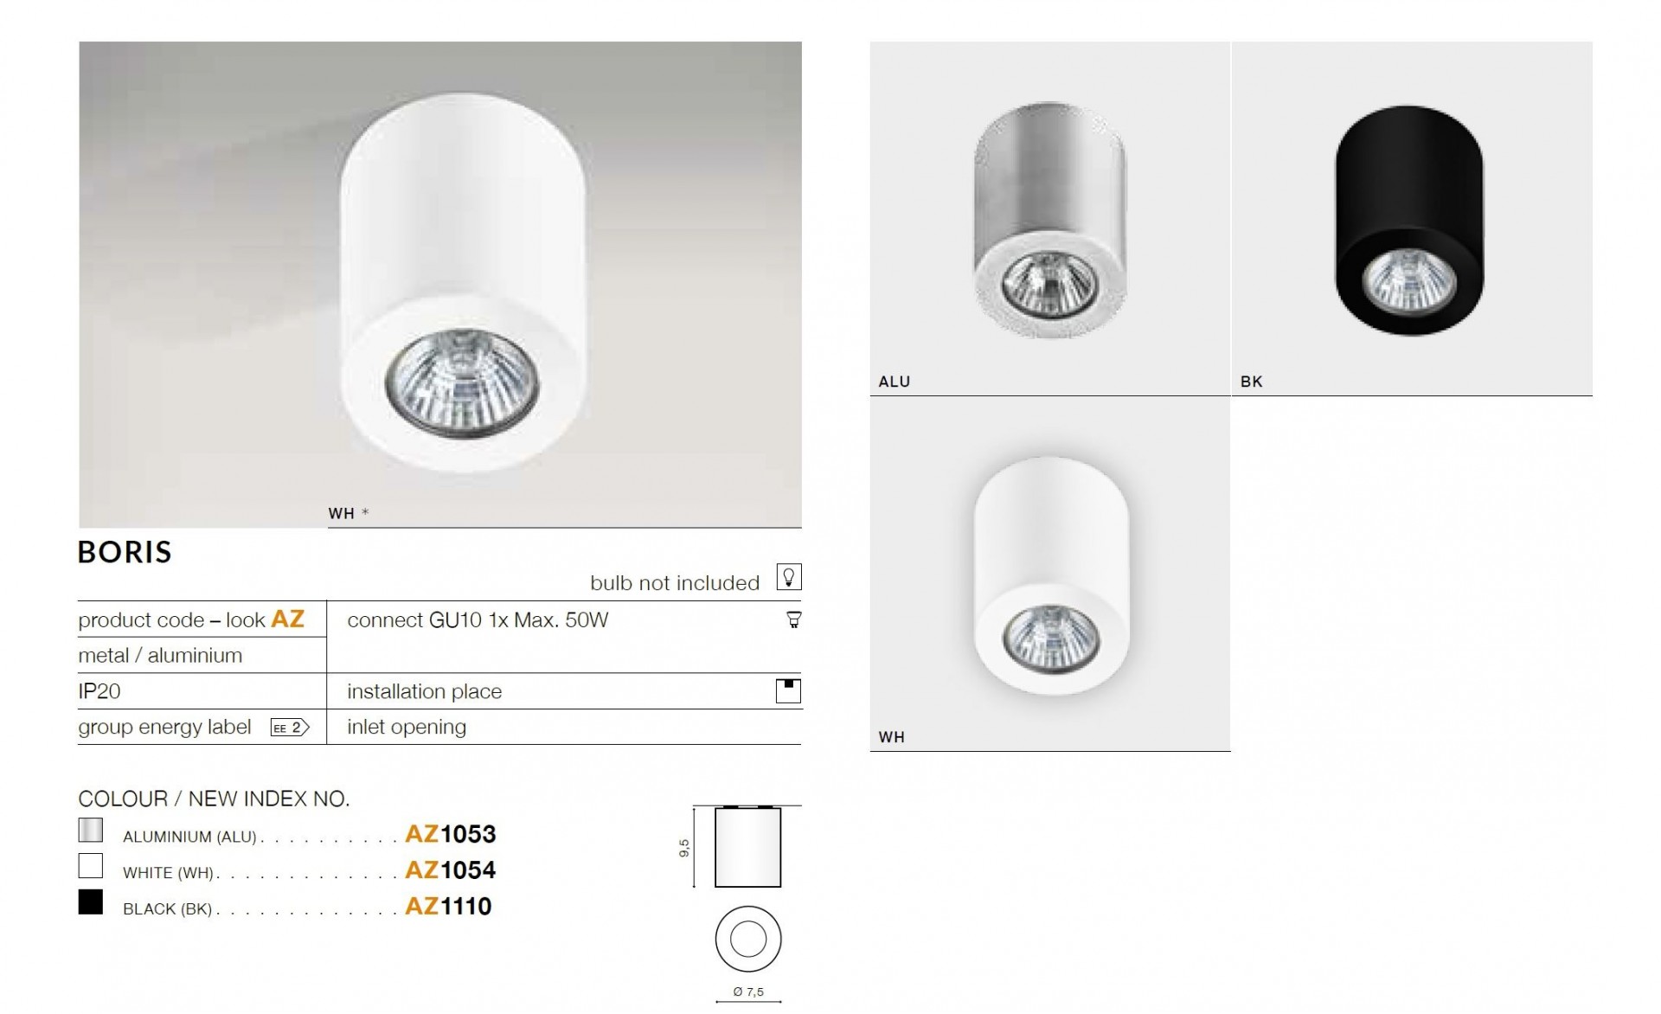Click the bulb not included icon
Viewport: 1661px width, 1014px height.
(x=789, y=577)
